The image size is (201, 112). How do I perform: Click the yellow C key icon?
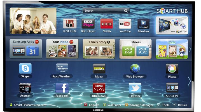(126, 105)
